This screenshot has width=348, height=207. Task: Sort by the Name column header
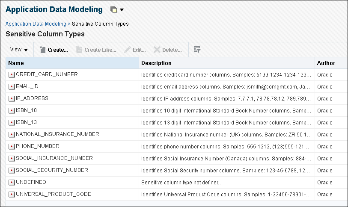(16, 63)
